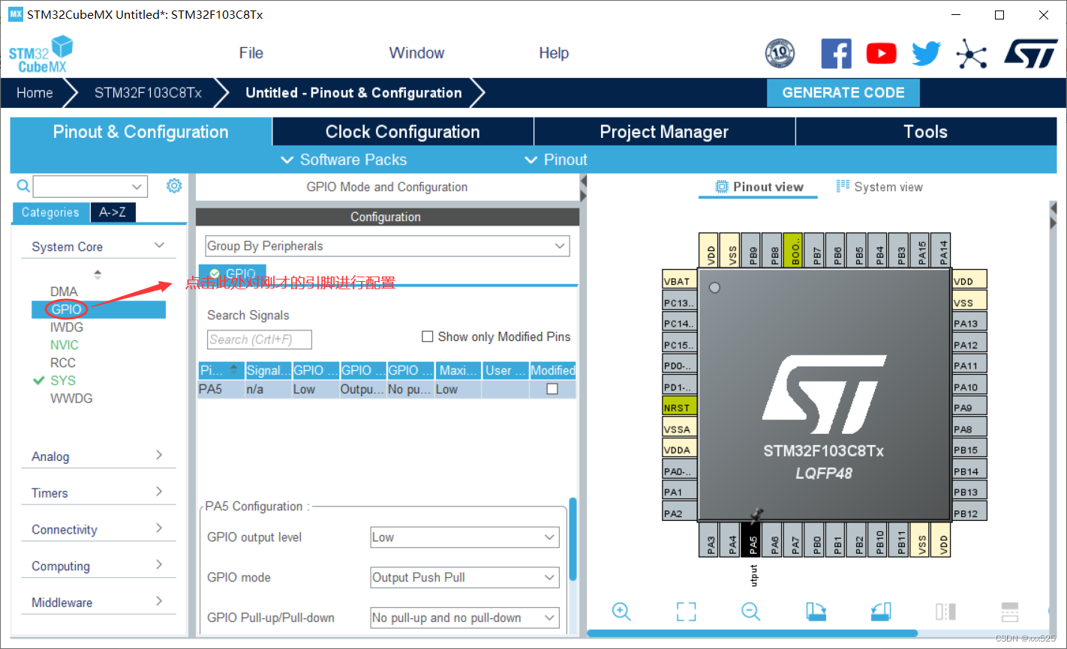Viewport: 1067px width, 649px height.
Task: Click the STM32CubeMX logo
Action: point(41,55)
